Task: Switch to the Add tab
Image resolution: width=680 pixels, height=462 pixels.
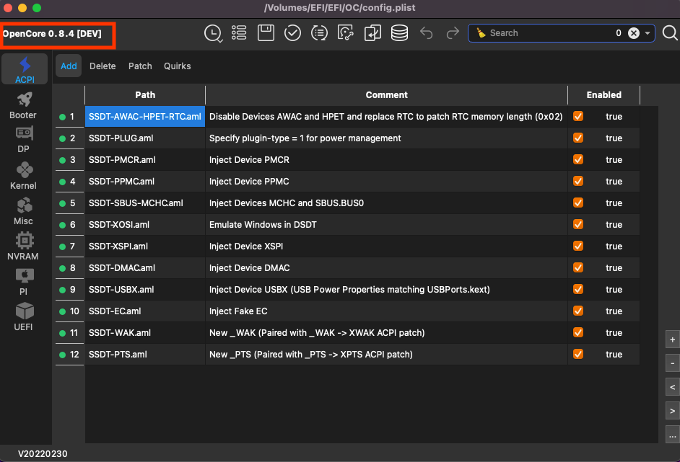Action: point(69,66)
